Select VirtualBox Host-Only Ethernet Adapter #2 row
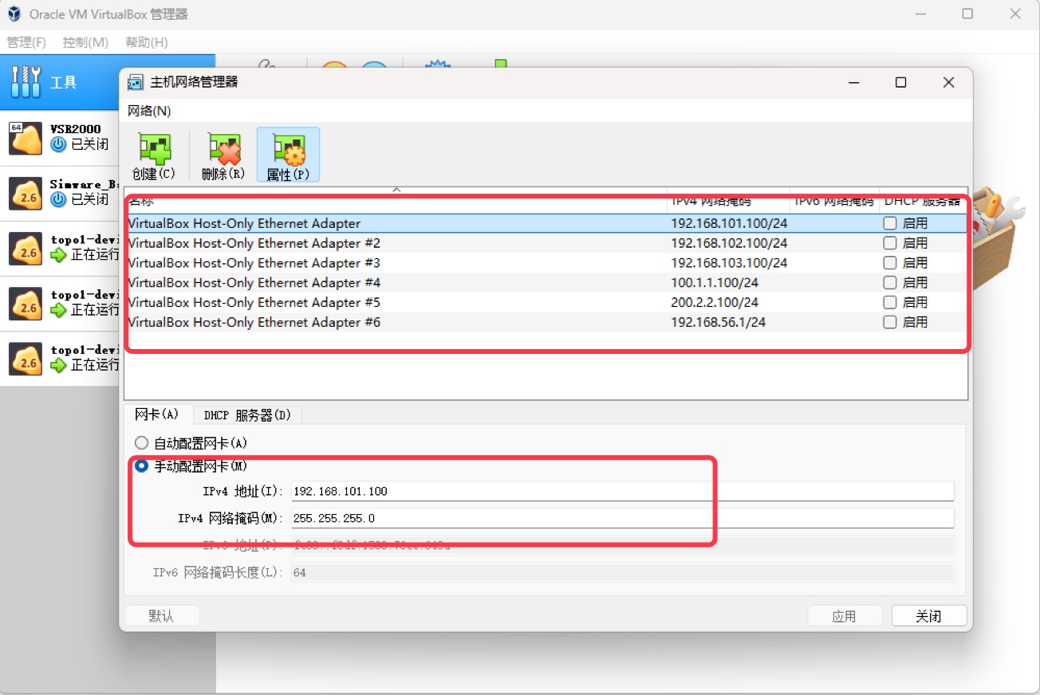The image size is (1040, 695). tap(546, 243)
